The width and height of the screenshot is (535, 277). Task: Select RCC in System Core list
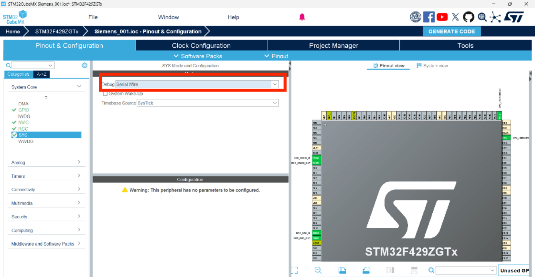pyautogui.click(x=23, y=129)
